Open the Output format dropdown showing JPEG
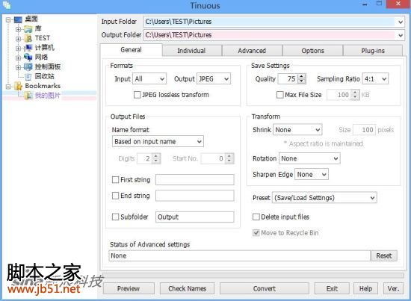Viewport: 411px width, 301px height. (214, 79)
